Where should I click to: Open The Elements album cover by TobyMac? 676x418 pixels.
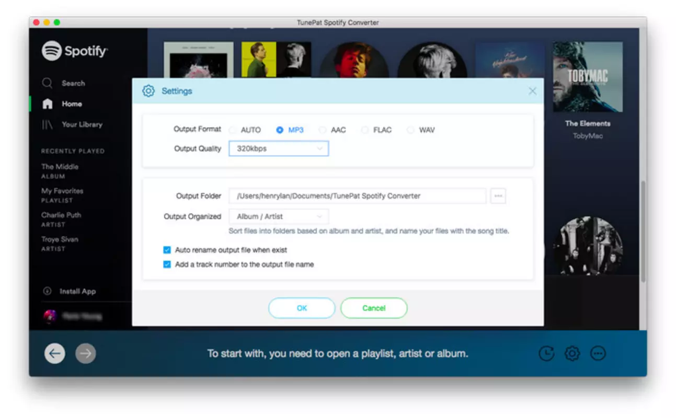[x=588, y=77]
